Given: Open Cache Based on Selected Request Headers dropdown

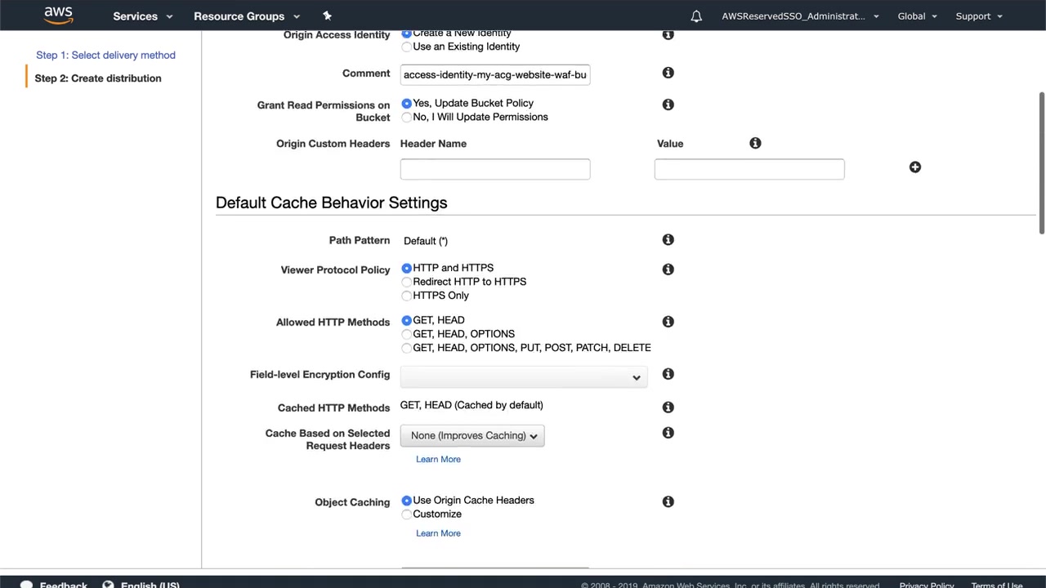Looking at the screenshot, I should 472,436.
